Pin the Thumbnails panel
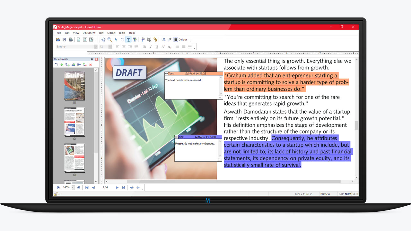Image resolution: width=411 pixels, height=231 pixels. (92, 59)
